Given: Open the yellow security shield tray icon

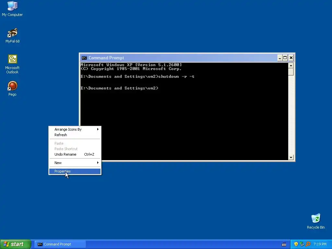Looking at the screenshot, I should coord(296,244).
